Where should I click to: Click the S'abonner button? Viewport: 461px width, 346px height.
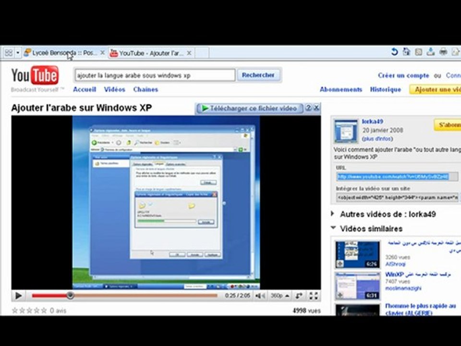pos(448,125)
